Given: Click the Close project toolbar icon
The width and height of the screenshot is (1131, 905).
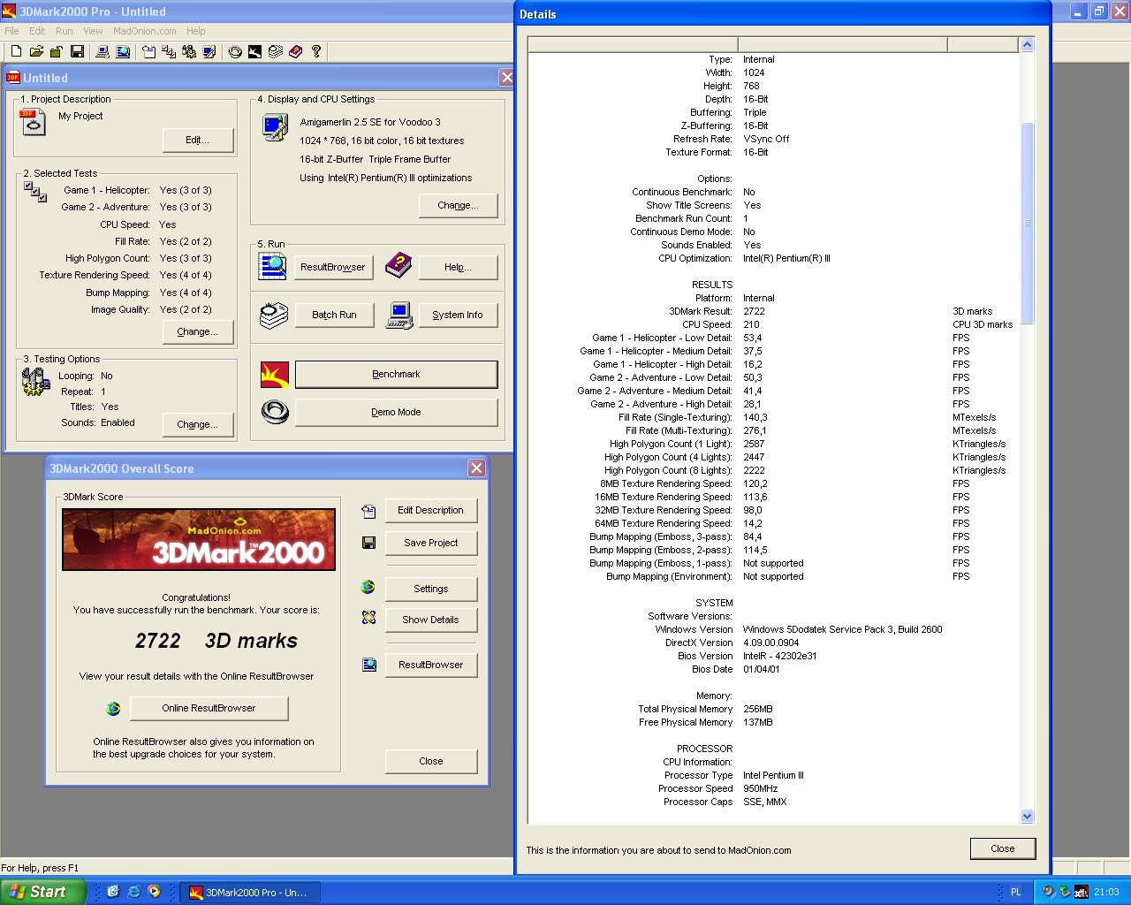Looking at the screenshot, I should click(x=57, y=51).
